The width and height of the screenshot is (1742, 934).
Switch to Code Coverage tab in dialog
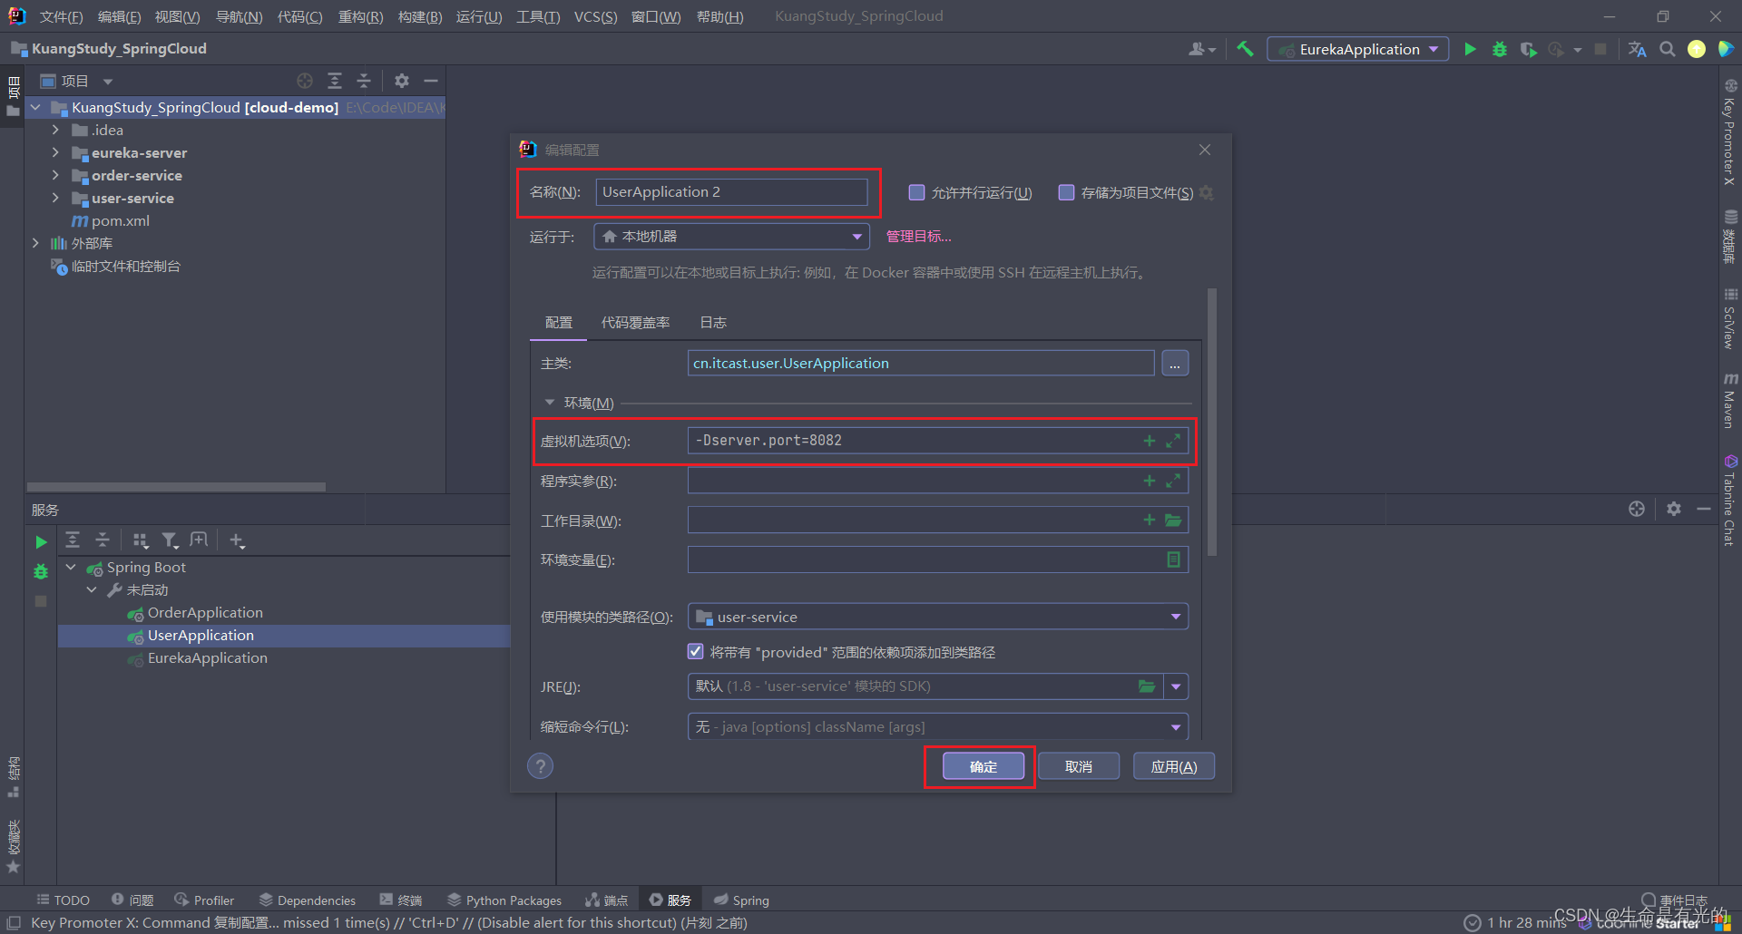tap(635, 323)
